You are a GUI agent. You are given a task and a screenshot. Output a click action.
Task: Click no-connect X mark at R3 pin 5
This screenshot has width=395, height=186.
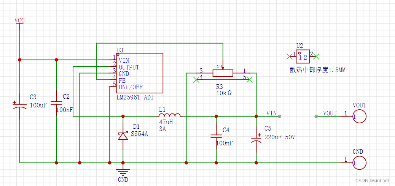249,80
